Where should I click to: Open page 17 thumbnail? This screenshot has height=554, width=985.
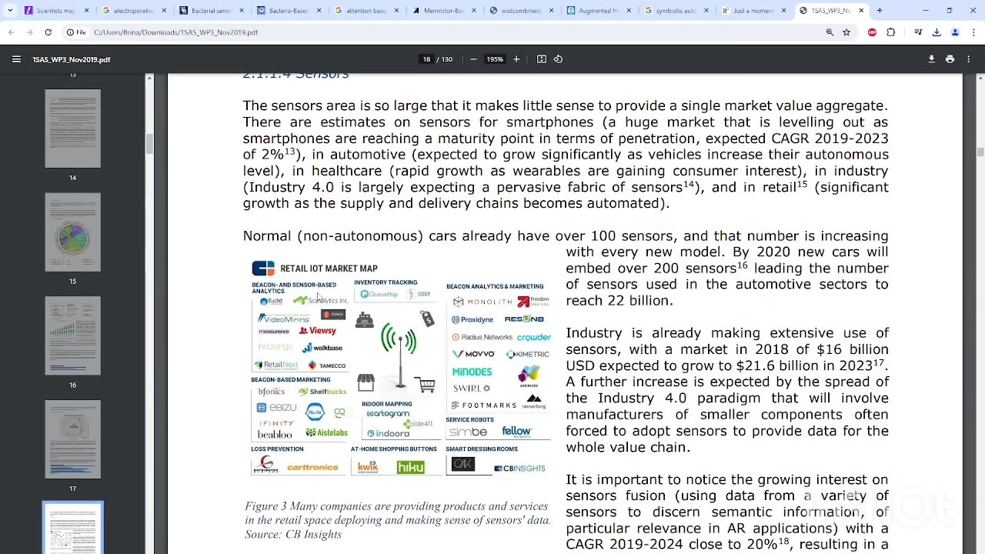coord(72,439)
